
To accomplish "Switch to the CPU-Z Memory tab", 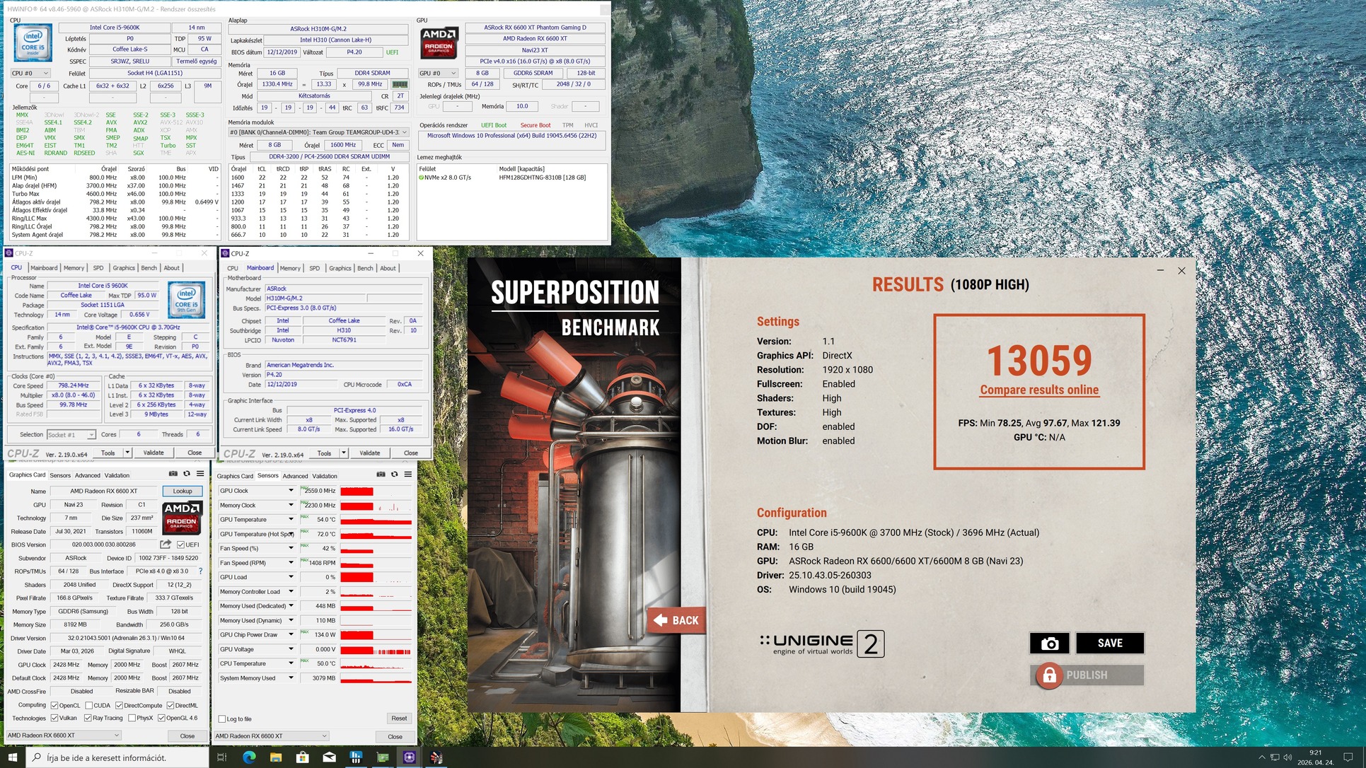I will point(74,268).
